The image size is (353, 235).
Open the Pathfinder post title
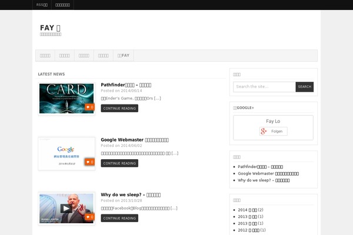126,85
